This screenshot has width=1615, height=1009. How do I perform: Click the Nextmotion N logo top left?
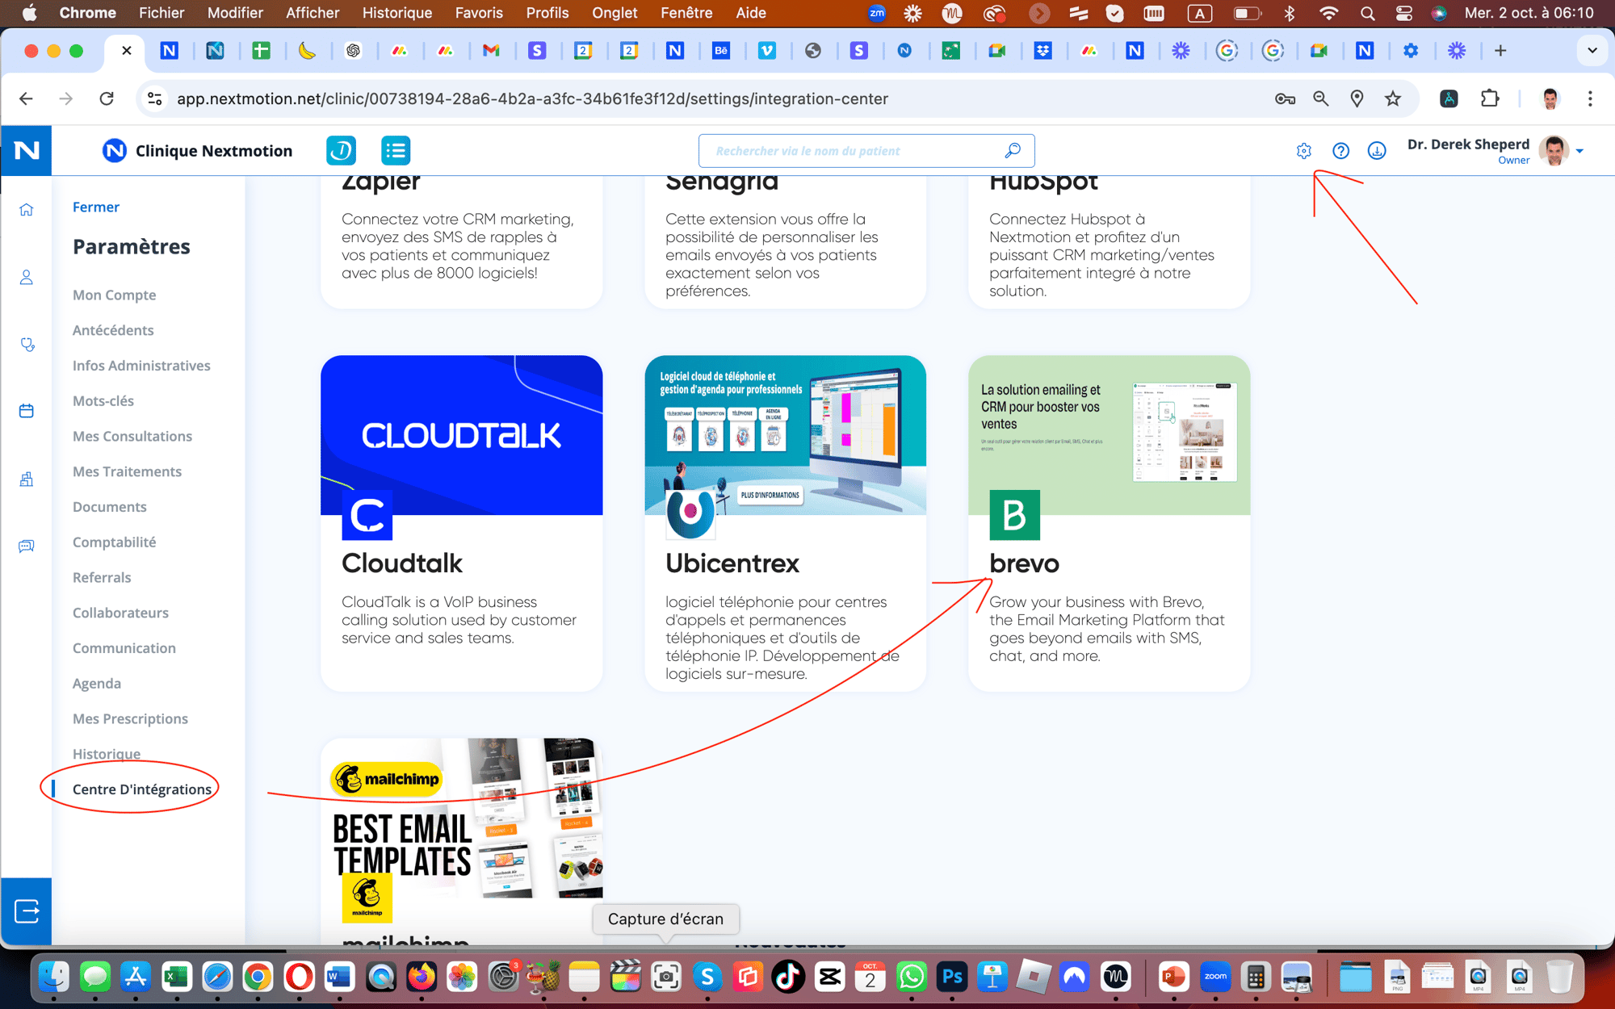(x=27, y=150)
